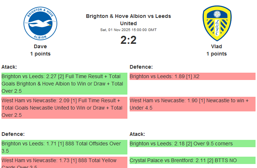Click the 1.73 Total Yellow Cards bet
257x168 pixels.
[64, 162]
